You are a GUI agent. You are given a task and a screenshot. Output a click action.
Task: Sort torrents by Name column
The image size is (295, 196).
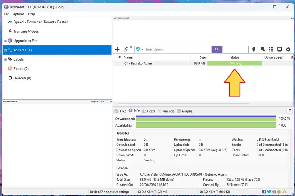point(128,57)
